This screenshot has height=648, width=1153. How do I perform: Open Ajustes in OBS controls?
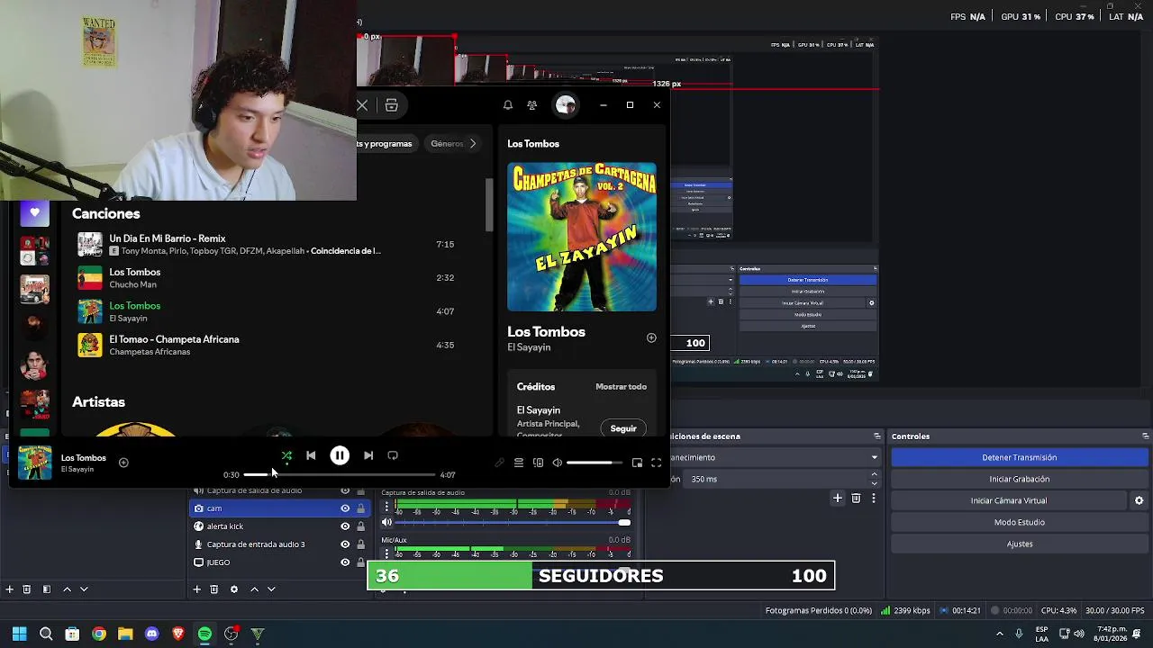[x=1019, y=544]
